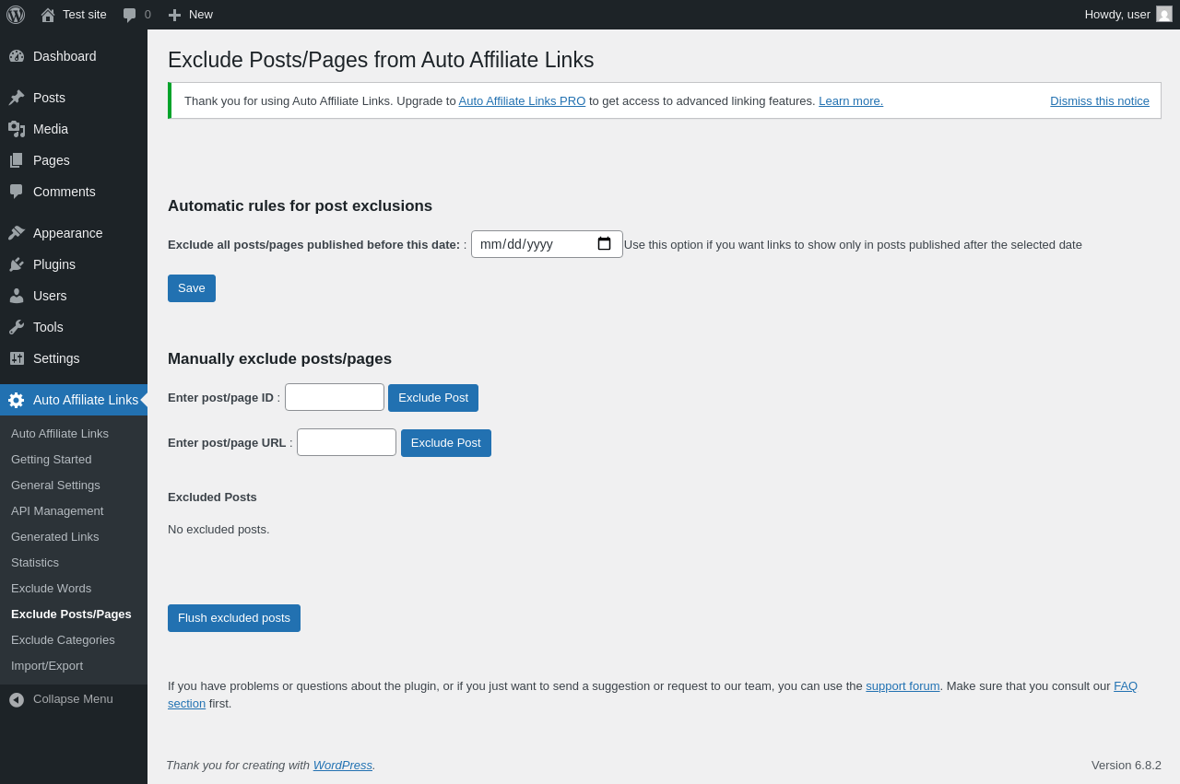Open Plugins menu item
1180x784 pixels.
point(74,264)
